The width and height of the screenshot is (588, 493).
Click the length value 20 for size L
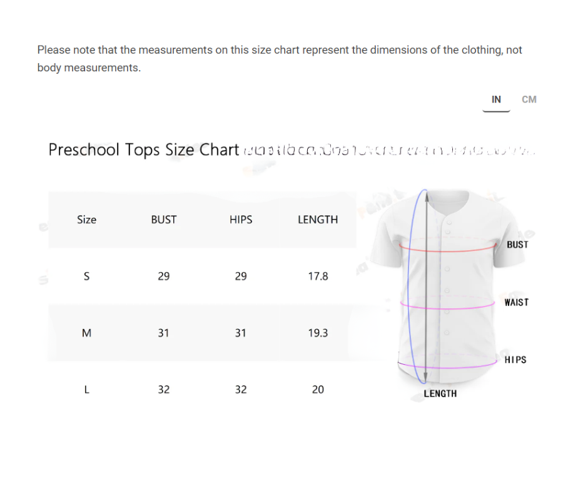318,389
